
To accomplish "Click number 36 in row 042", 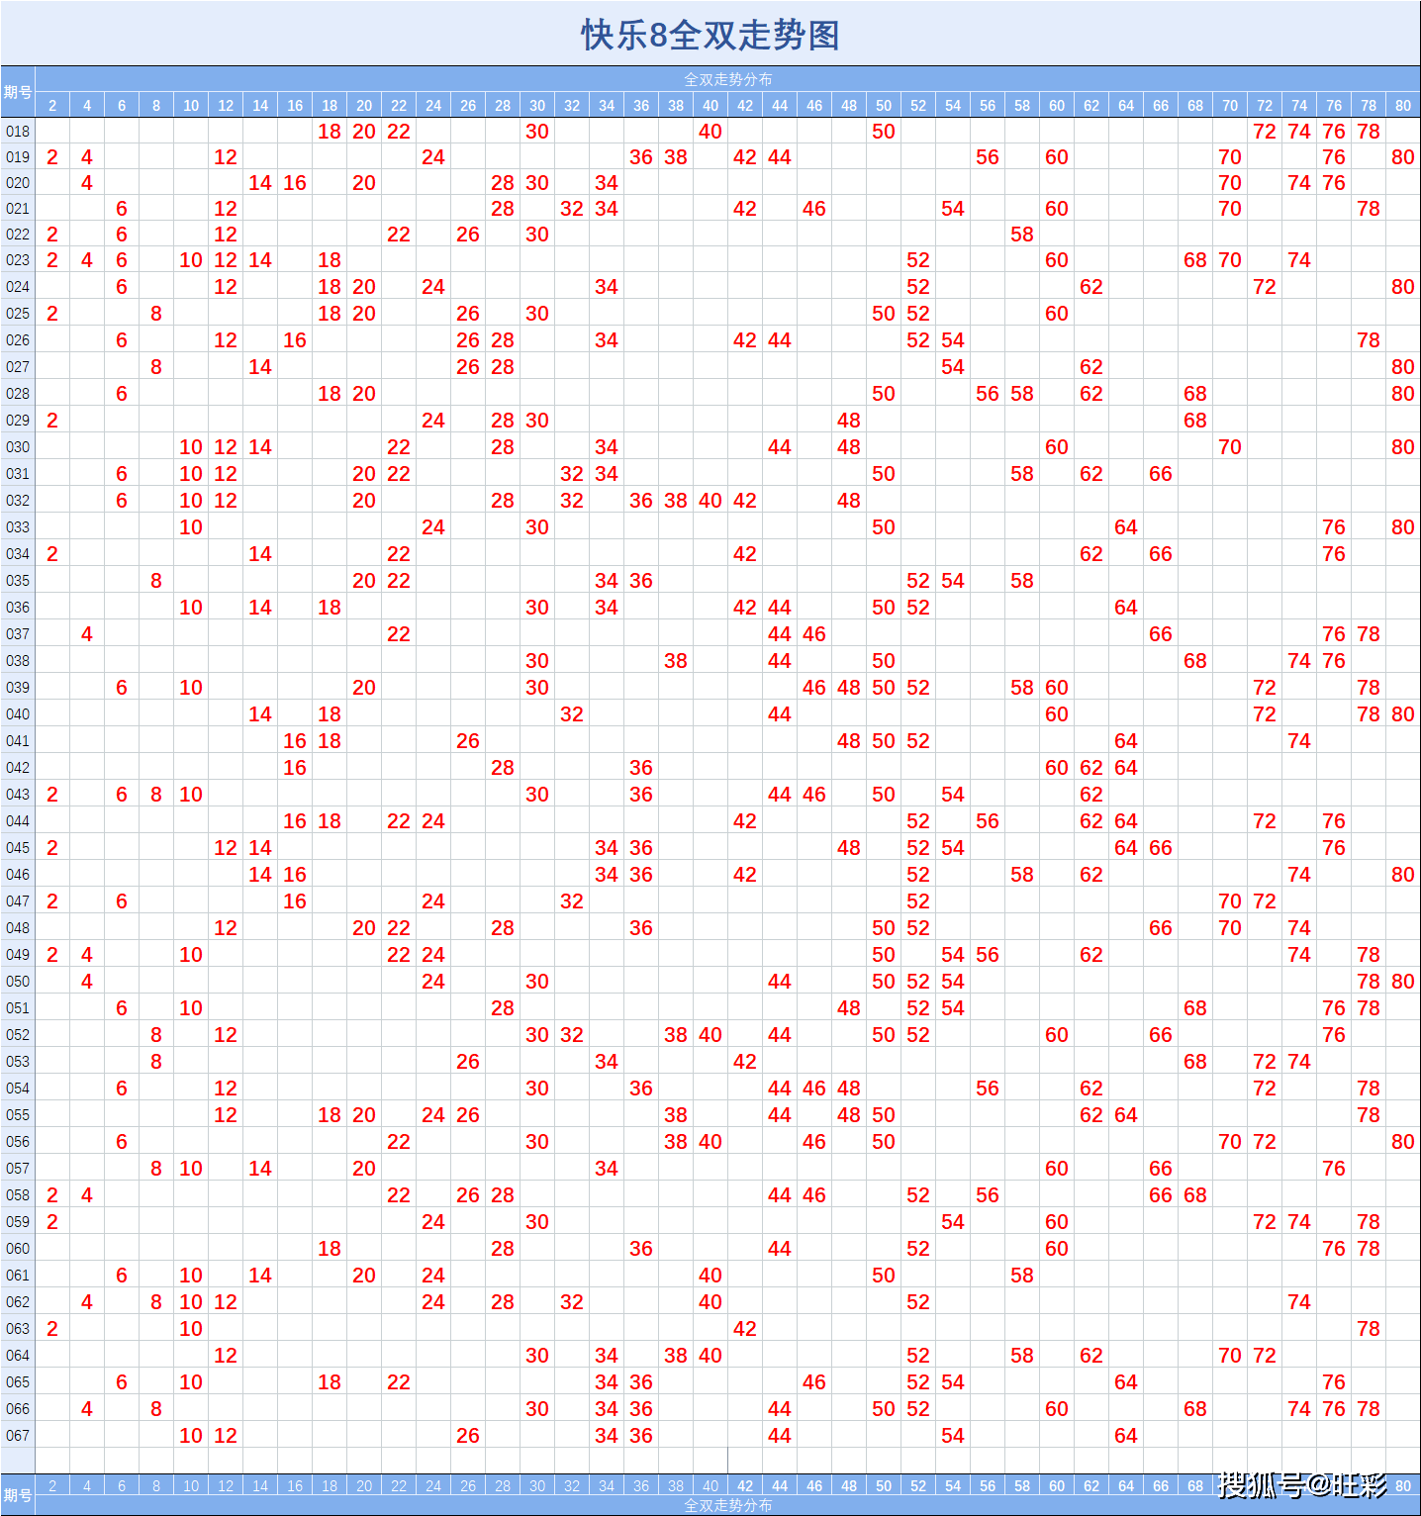I will point(641,768).
